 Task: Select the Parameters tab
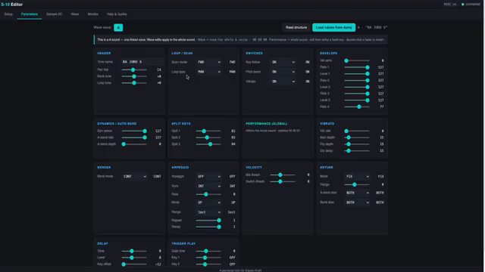click(30, 14)
